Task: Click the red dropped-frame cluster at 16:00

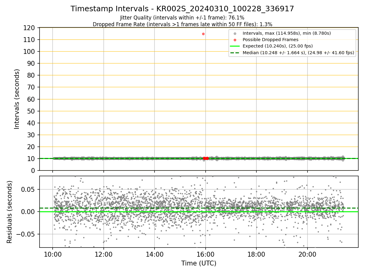Action: [x=206, y=158]
